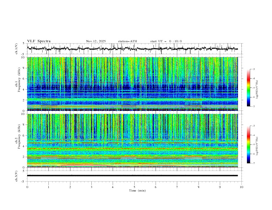Click the "ch.3(V)" axis label

tap(16, 176)
